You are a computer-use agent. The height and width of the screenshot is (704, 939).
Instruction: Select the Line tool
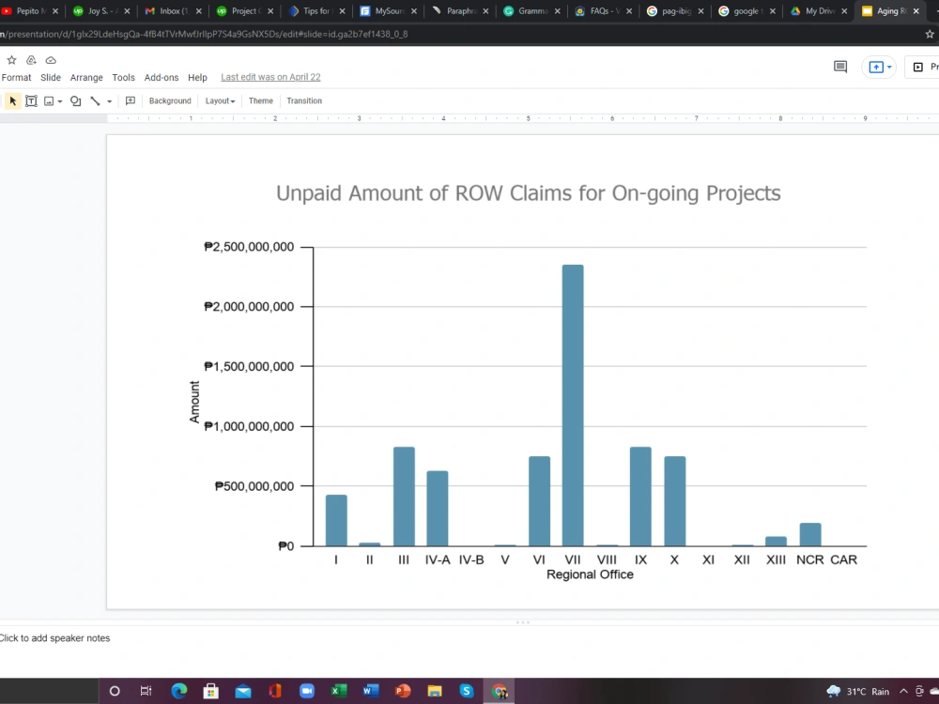(x=95, y=101)
